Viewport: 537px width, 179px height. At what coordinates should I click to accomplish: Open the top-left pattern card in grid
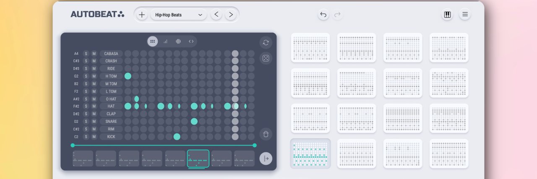(x=310, y=47)
